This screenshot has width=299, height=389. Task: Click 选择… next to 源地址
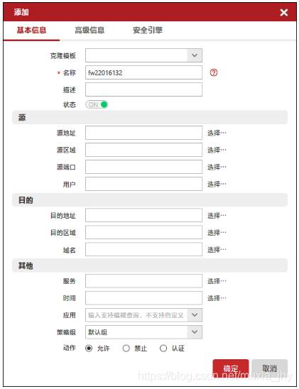click(217, 133)
